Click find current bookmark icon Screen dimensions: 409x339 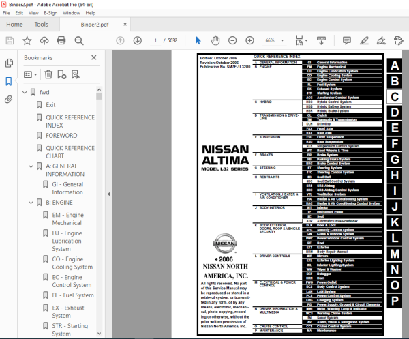[x=76, y=74]
